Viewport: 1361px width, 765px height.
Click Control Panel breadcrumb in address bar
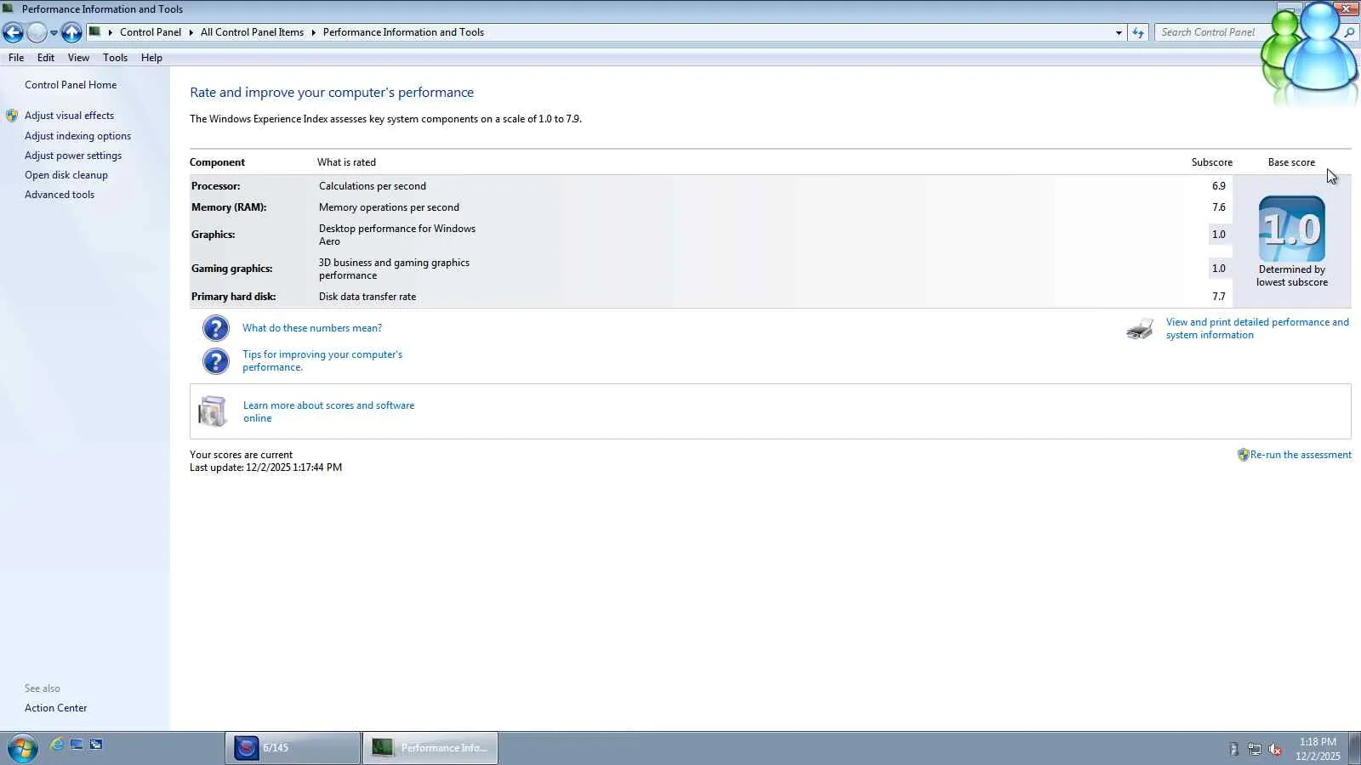[151, 32]
